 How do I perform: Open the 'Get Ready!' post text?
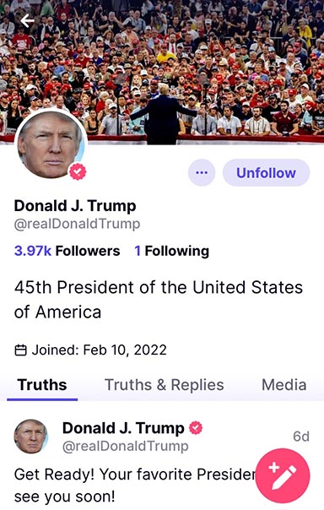pos(135,486)
